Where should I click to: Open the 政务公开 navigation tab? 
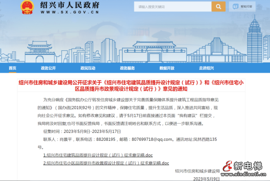click(x=48, y=68)
